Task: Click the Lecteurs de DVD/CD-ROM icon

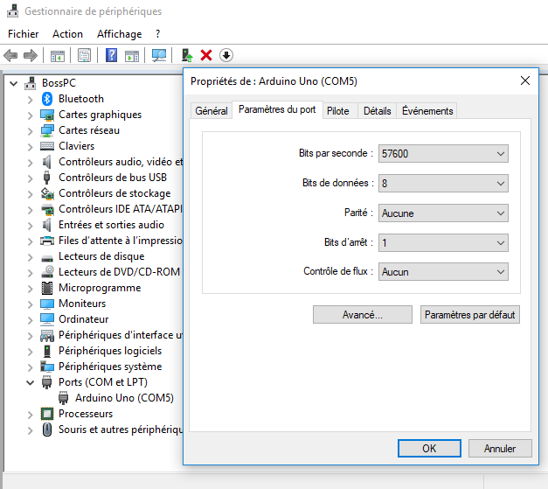Action: tap(47, 272)
